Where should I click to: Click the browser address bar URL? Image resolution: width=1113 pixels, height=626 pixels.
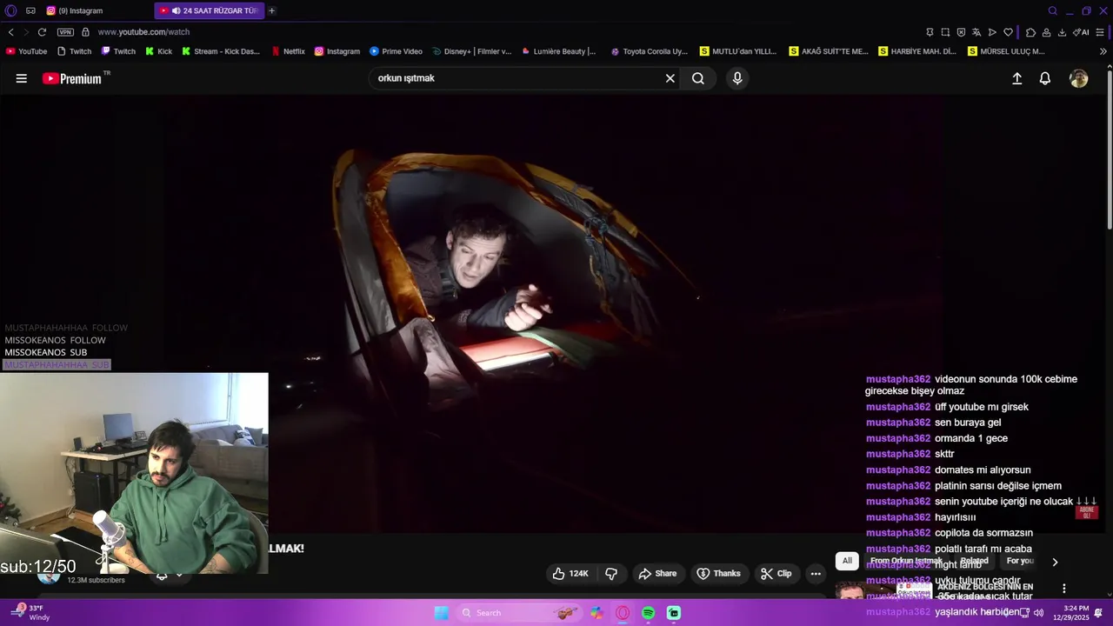click(x=143, y=32)
